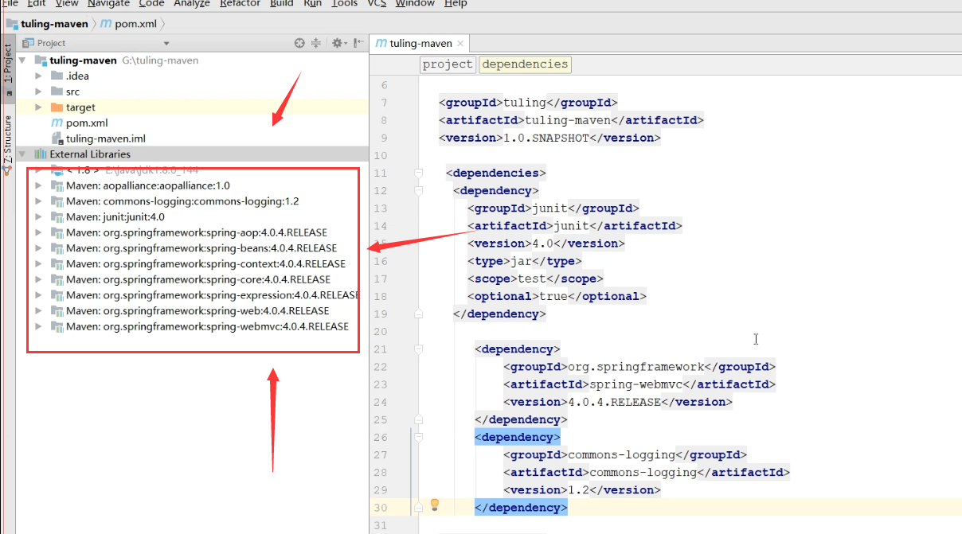Click the Project view icon in panel header

click(x=29, y=43)
